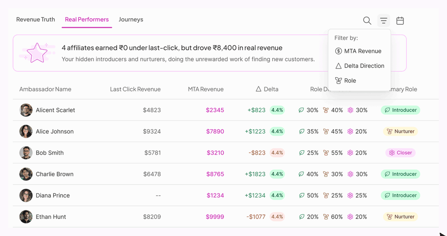Screen dimensions: 447x236
Task: Click Alice Johnson's Nurturer badge
Action: [x=400, y=131]
